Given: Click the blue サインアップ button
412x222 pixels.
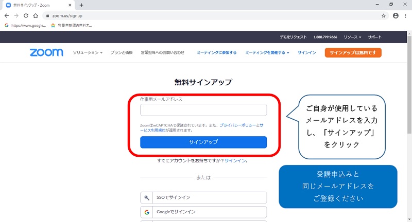Looking at the screenshot, I should 203,142.
